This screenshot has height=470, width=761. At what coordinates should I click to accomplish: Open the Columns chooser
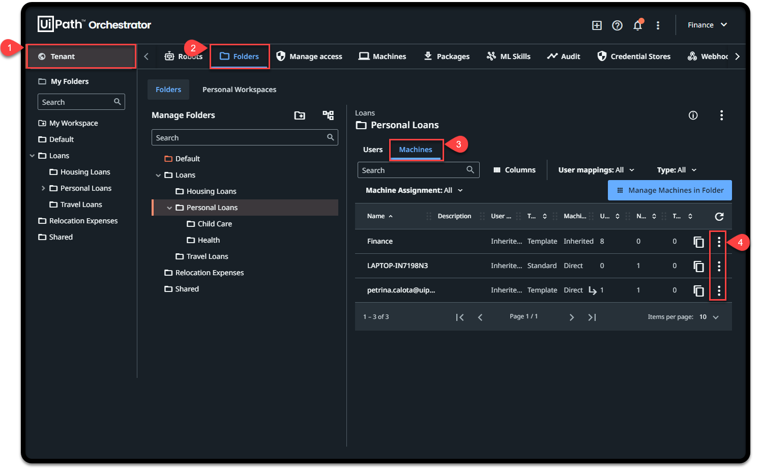tap(514, 170)
